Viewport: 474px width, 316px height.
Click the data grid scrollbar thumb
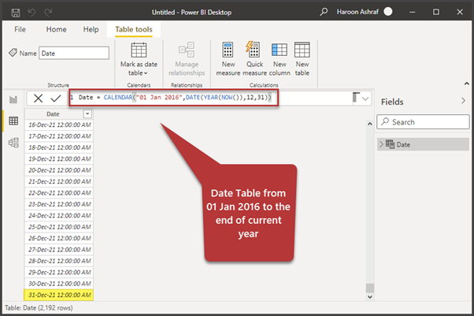tap(370, 288)
